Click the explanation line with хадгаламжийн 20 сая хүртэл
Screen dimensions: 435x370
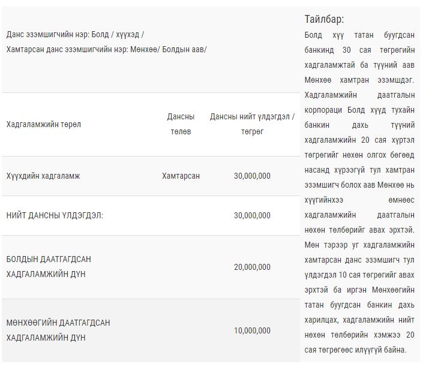point(359,140)
